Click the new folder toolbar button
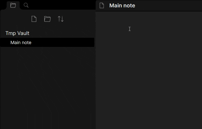Image resolution: width=202 pixels, height=129 pixels. pos(47,19)
